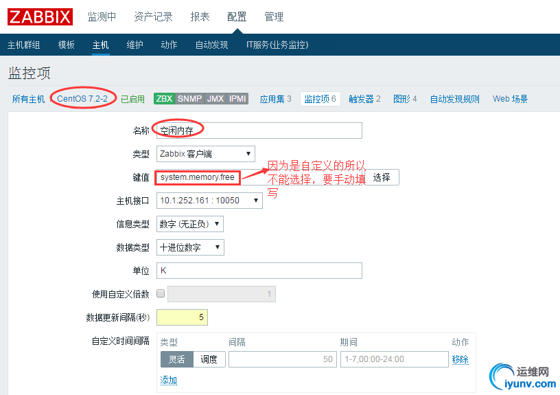Open the Web 场景 tab
The width and height of the screenshot is (560, 395).
511,99
